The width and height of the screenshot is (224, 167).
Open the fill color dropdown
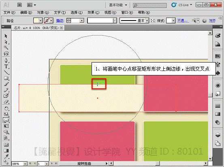[41, 21]
